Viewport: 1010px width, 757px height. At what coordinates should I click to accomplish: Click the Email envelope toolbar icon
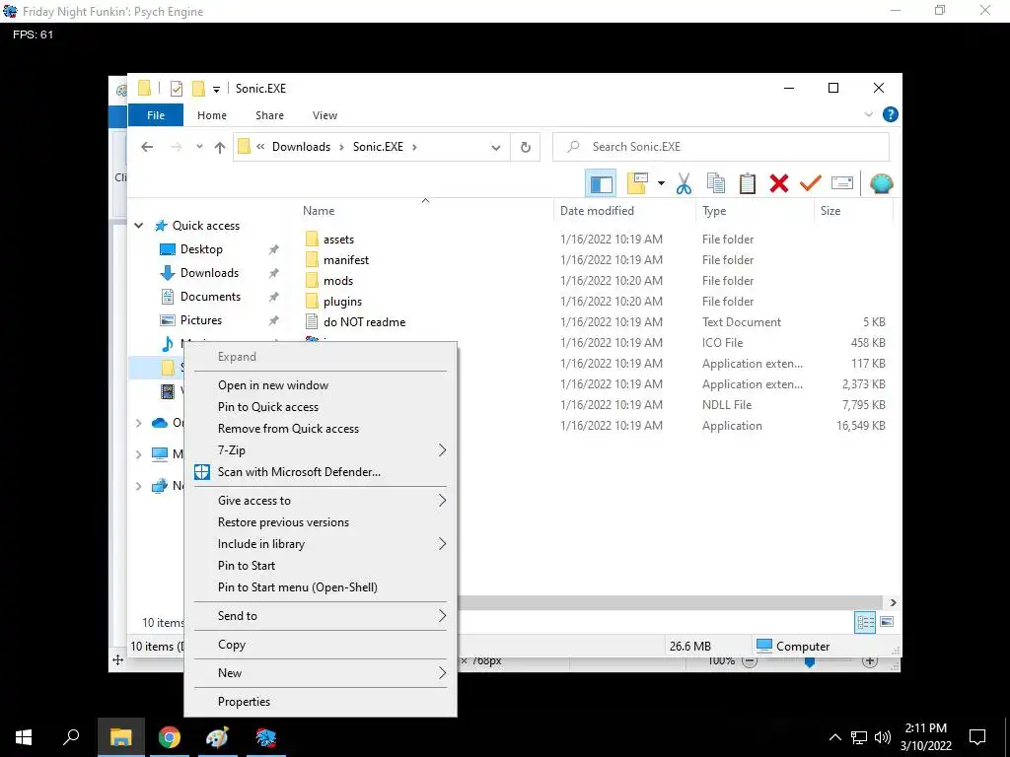(842, 184)
